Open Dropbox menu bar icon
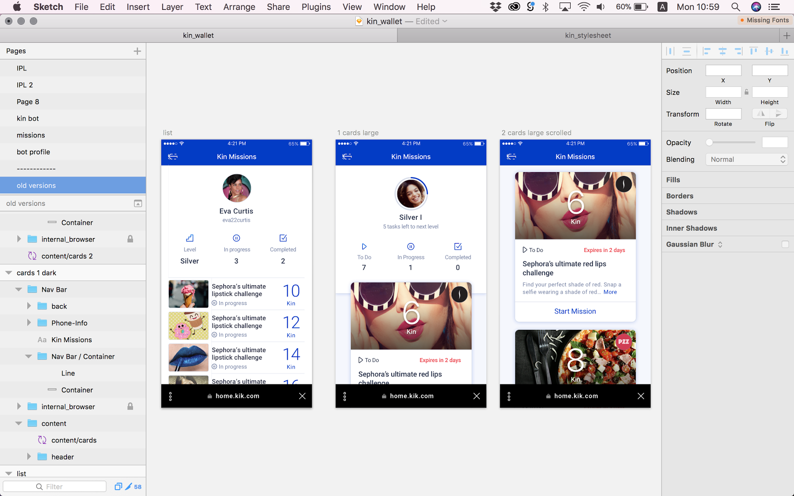This screenshot has height=496, width=794. 495,7
